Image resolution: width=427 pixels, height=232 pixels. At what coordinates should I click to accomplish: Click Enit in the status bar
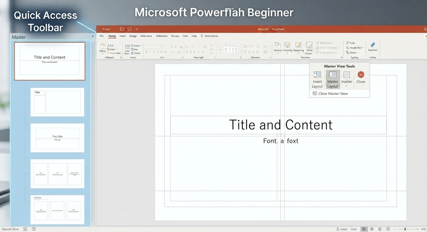pos(354,229)
